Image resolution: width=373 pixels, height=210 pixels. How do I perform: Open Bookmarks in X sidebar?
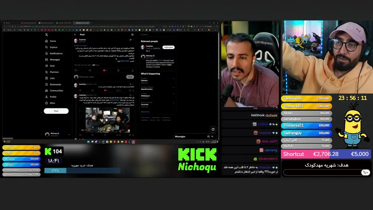(53, 84)
